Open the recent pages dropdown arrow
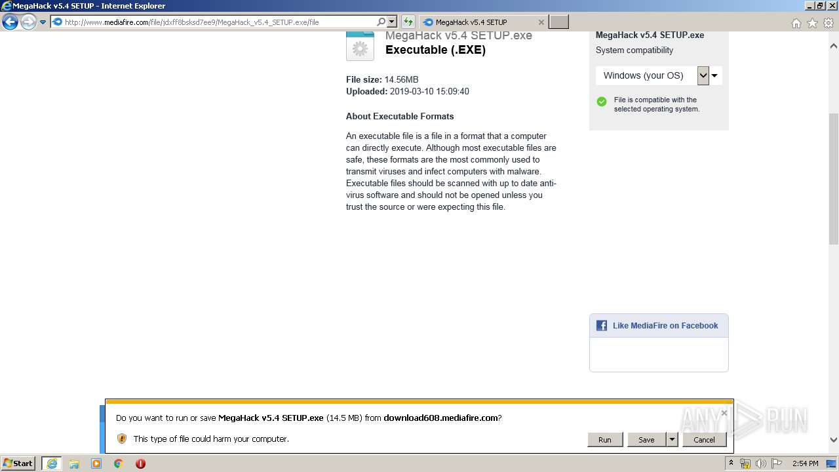 tap(43, 22)
